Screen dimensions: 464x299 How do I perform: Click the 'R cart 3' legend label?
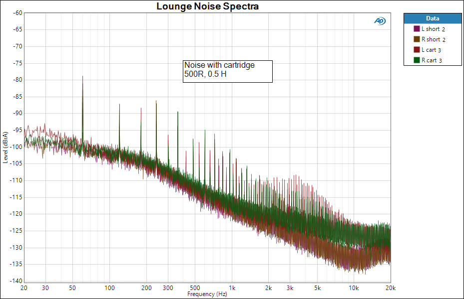432,60
